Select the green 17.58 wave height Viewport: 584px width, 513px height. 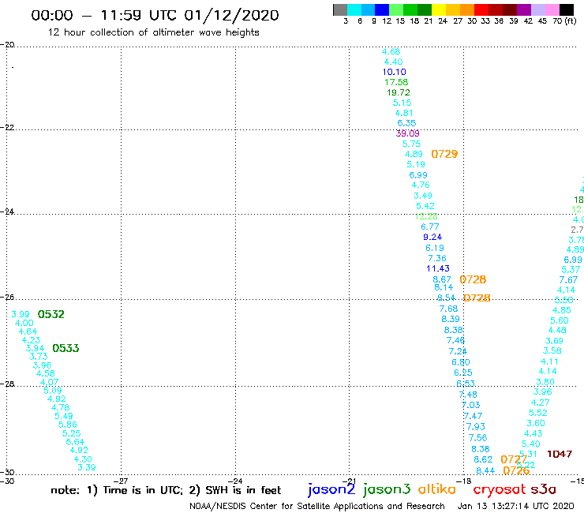[396, 82]
